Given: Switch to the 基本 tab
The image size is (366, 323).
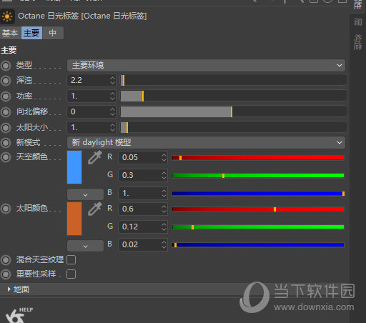Looking at the screenshot, I should (10, 33).
